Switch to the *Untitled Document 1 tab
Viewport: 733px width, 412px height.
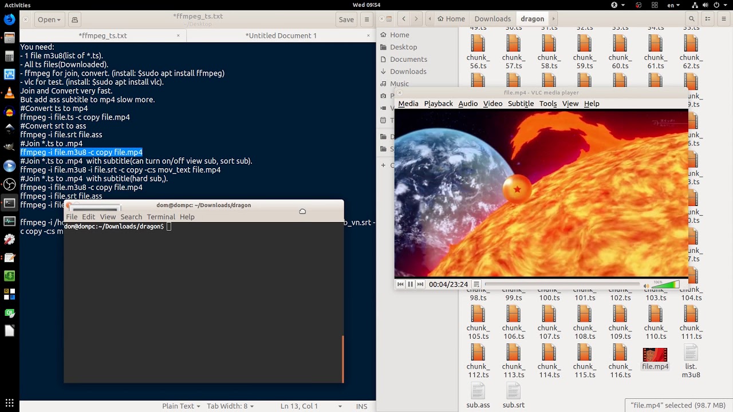point(281,35)
